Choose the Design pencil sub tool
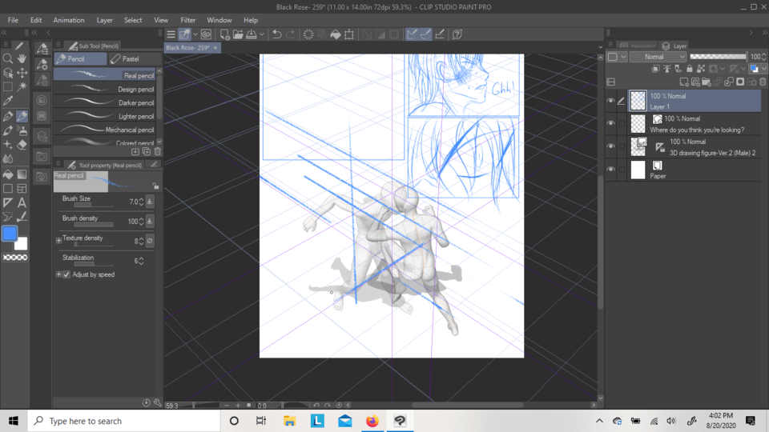Screen dimensions: 769x432 tap(104, 89)
